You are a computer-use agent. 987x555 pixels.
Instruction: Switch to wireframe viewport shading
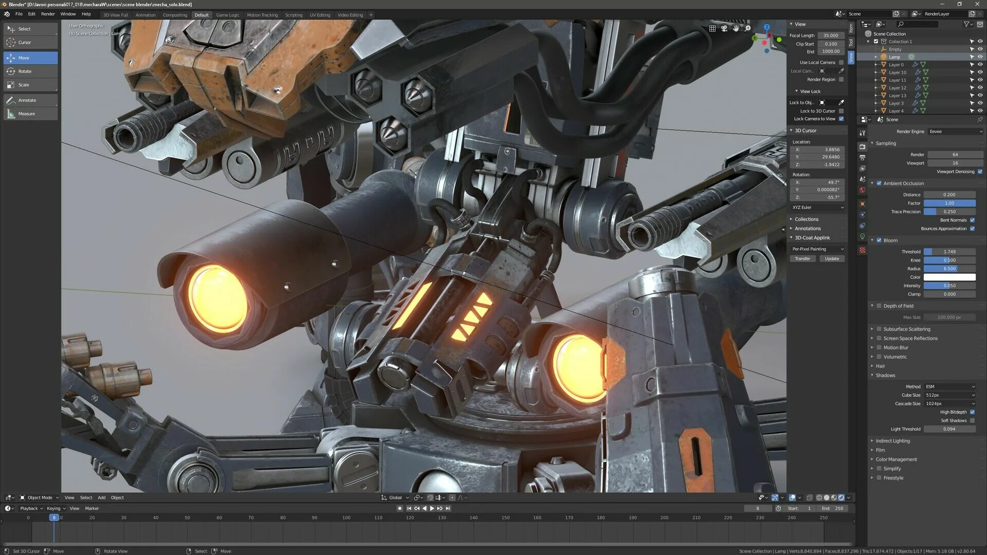819,497
